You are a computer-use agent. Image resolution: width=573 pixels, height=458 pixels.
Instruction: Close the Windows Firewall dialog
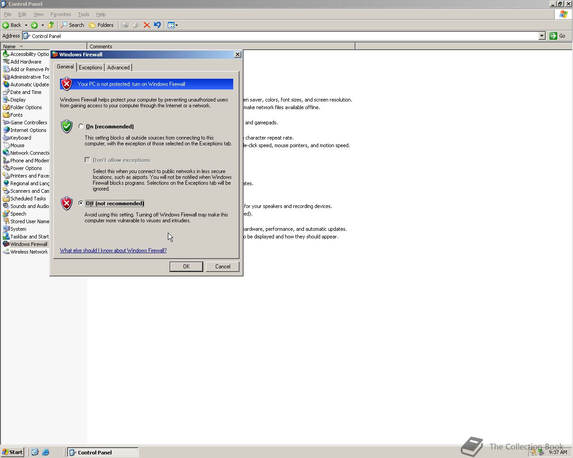click(238, 55)
